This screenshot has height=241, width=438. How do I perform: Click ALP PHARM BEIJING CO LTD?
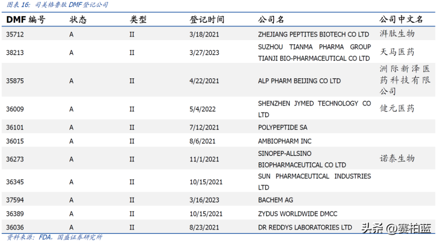299,80
